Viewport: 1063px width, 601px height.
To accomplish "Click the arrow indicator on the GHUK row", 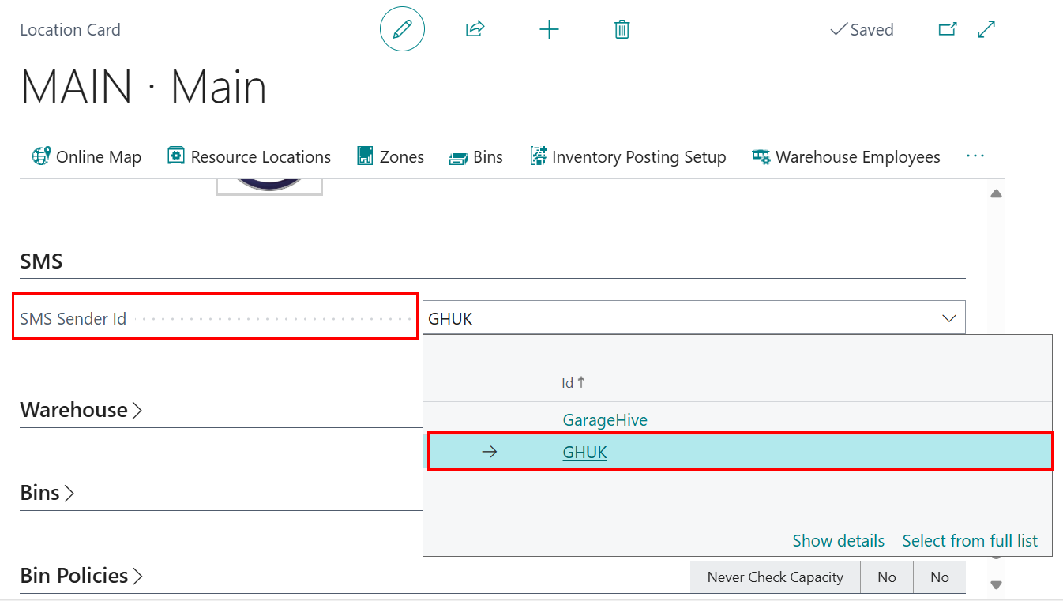I will point(490,452).
